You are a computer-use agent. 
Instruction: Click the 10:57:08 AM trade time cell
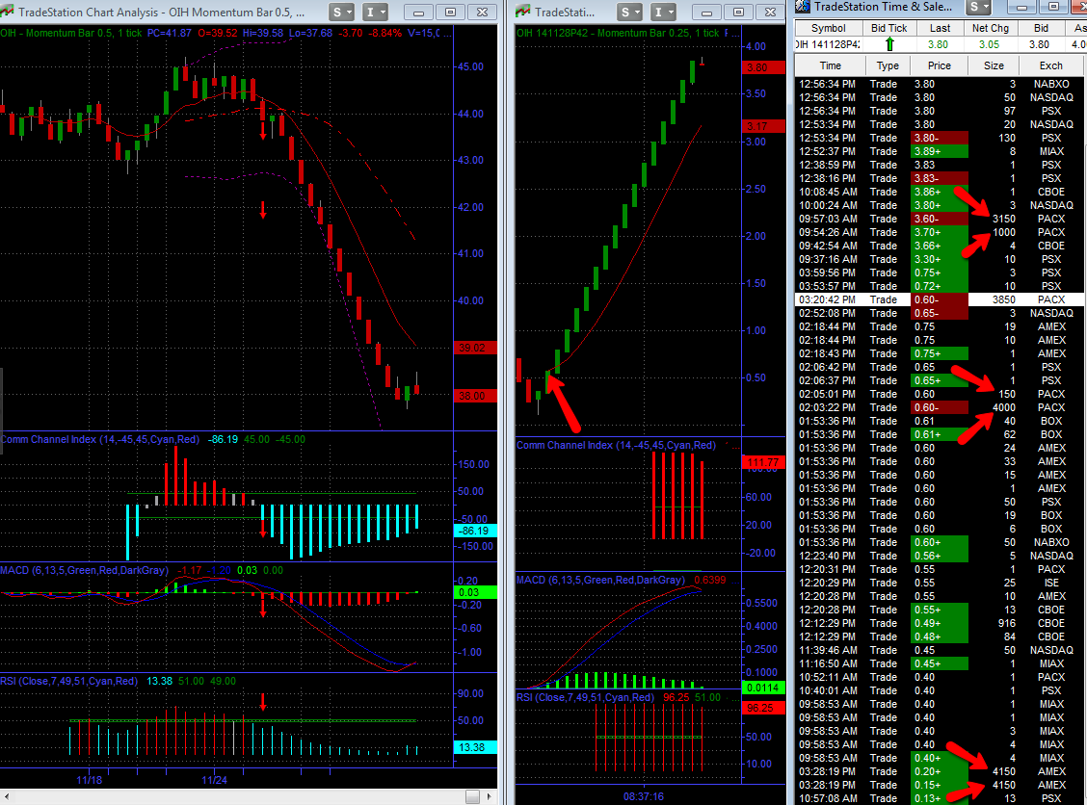click(828, 798)
